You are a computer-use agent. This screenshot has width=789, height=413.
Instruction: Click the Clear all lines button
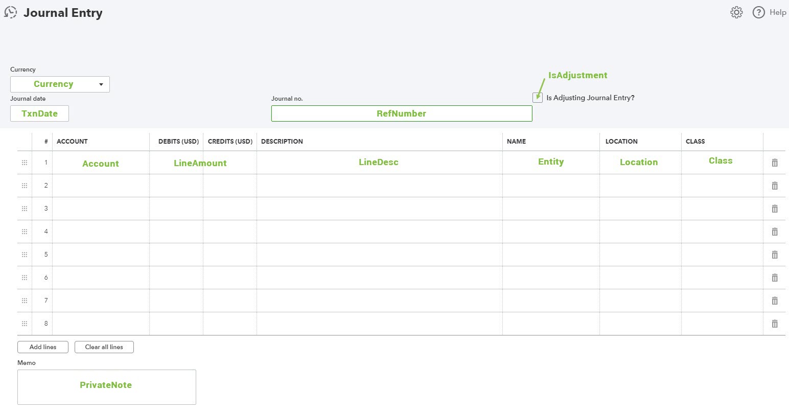click(104, 347)
